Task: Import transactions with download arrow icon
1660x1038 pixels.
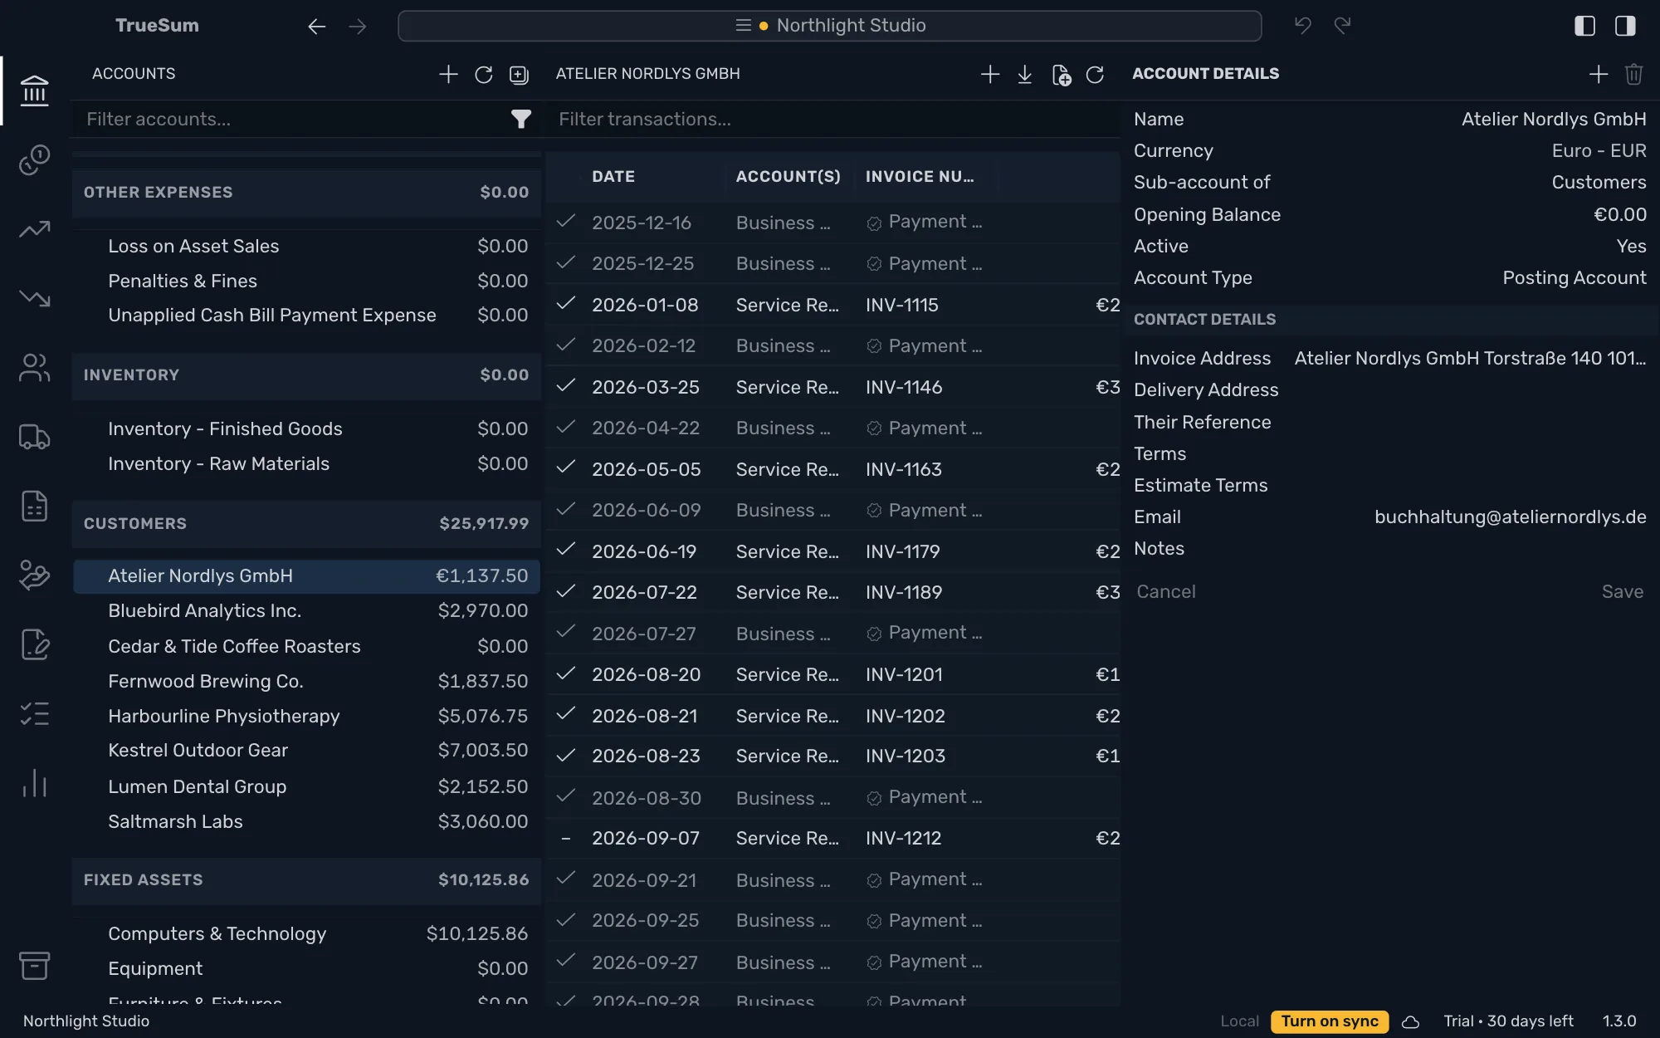Action: [x=1024, y=75]
